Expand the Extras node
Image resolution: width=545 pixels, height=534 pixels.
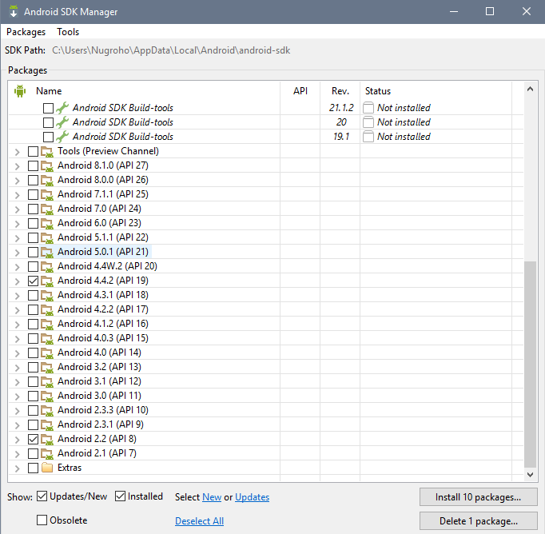pyautogui.click(x=17, y=468)
